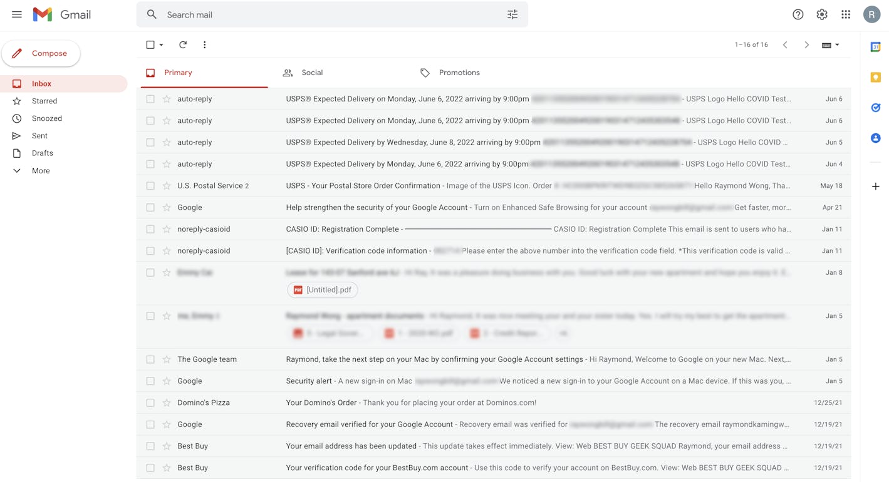The height and width of the screenshot is (482, 889).
Task: Click the Compose button
Action: pyautogui.click(x=41, y=53)
